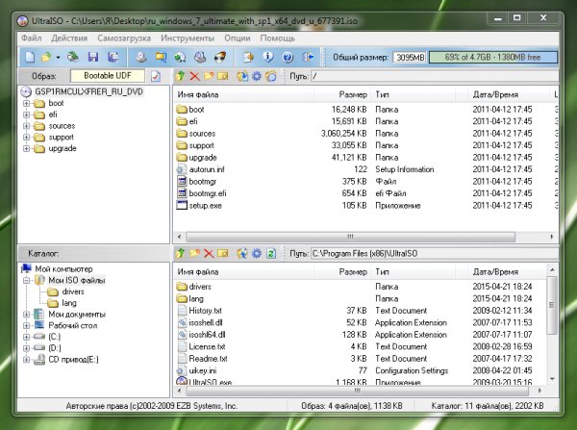The height and width of the screenshot is (430, 577).
Task: Open the Инструменты menu
Action: click(188, 38)
